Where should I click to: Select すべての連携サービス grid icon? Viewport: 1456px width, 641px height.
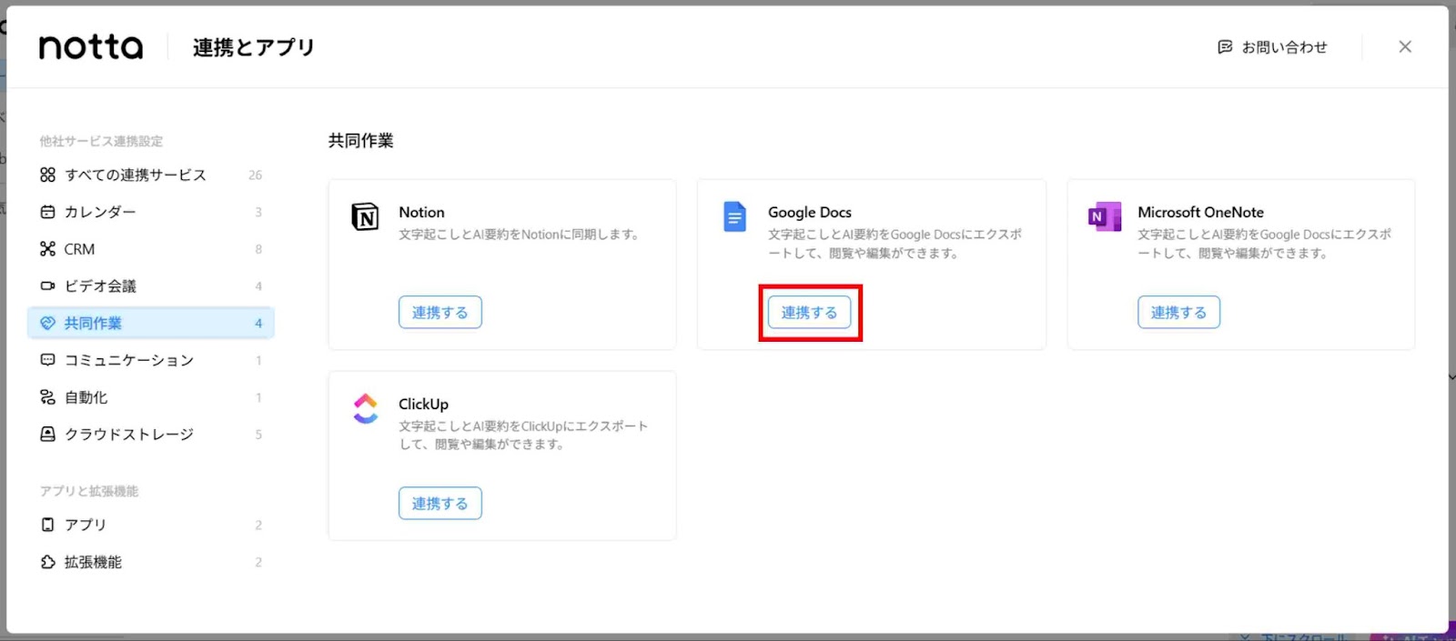click(x=48, y=175)
